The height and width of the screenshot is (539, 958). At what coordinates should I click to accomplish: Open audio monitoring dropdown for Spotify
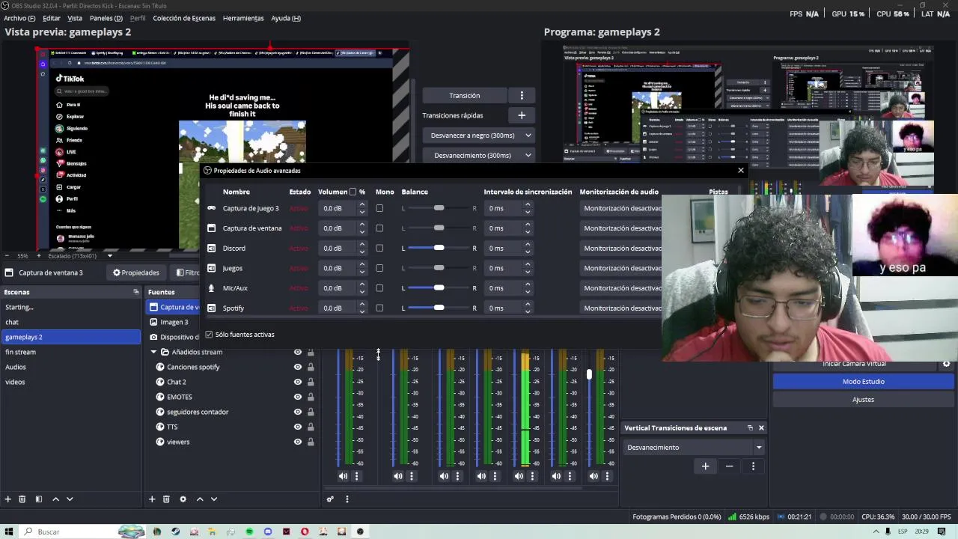click(621, 308)
